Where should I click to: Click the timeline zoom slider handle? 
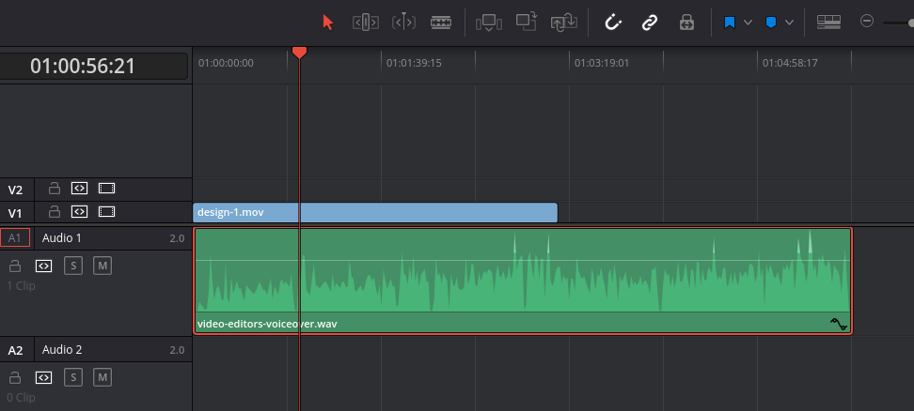click(911, 23)
